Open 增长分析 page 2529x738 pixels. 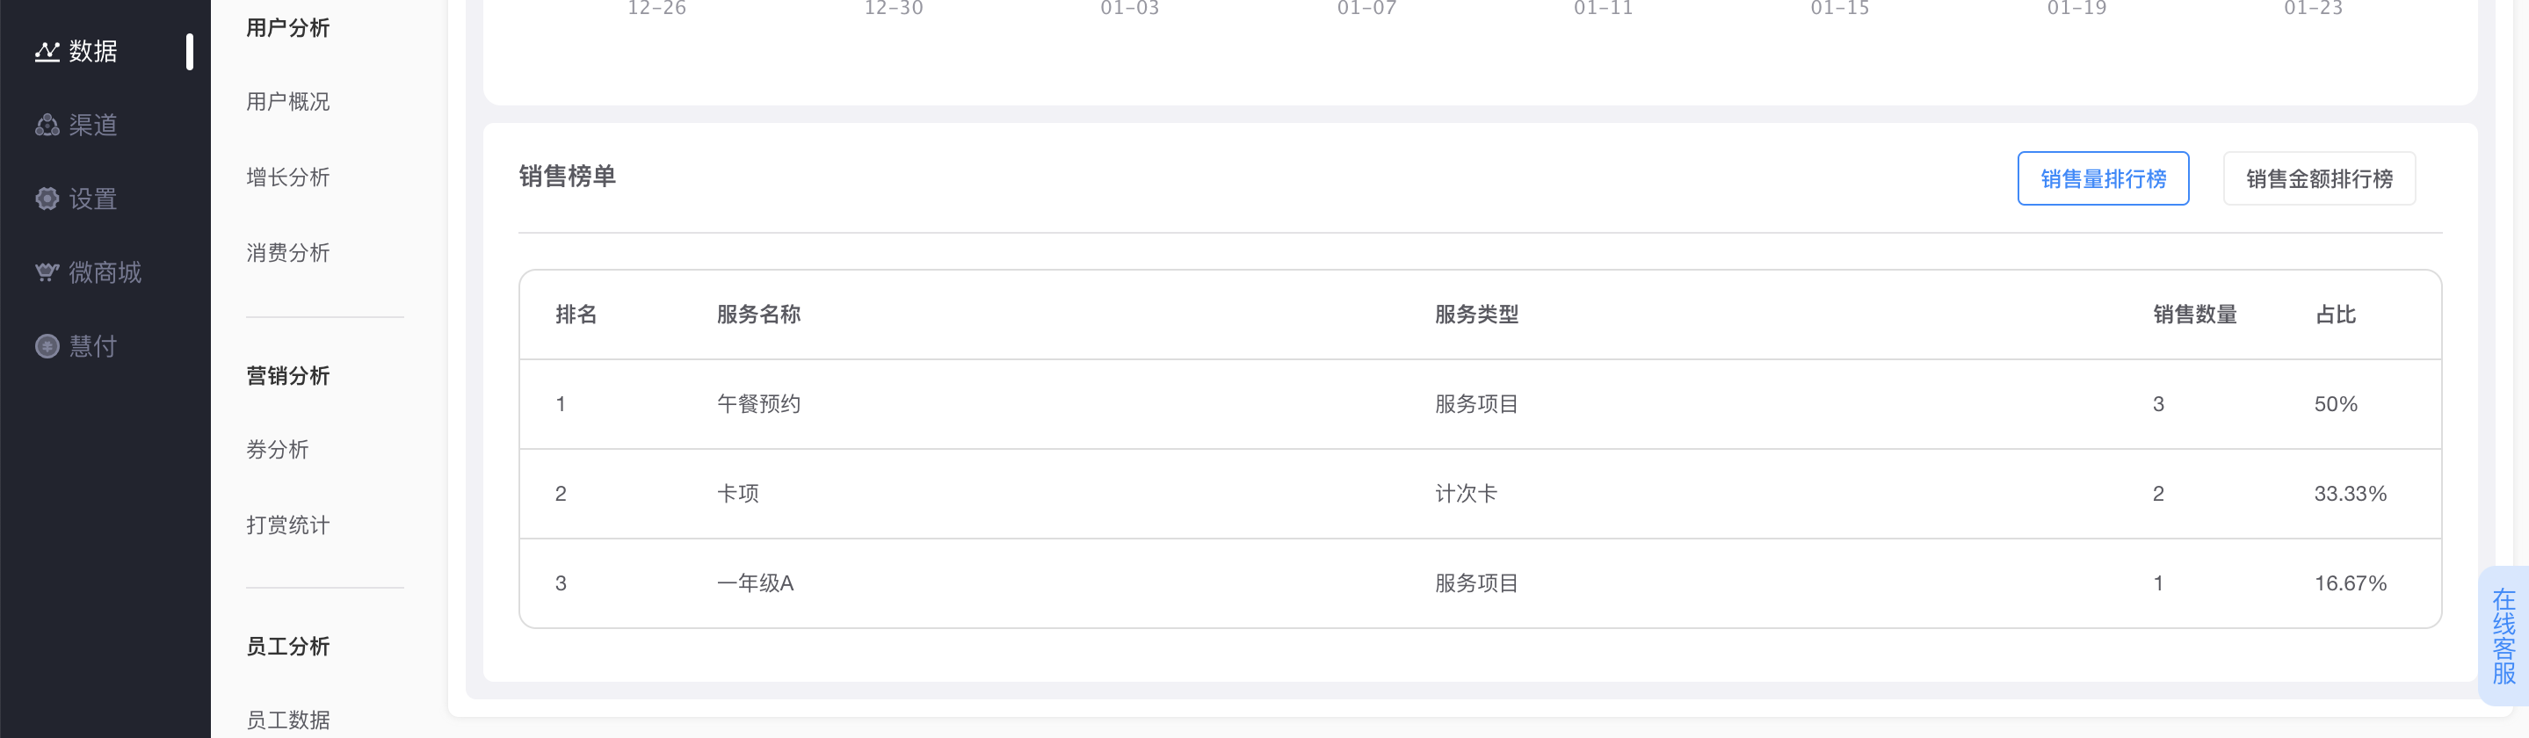(287, 177)
